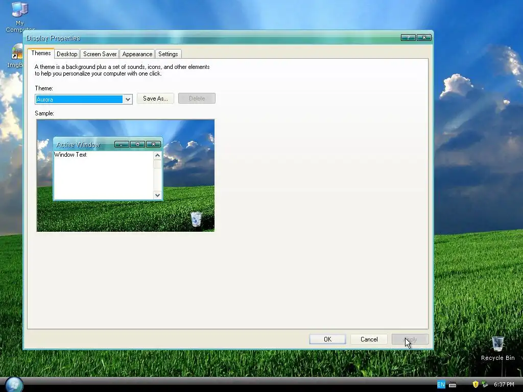Click the Window Text sample label
This screenshot has width=523, height=392.
click(70, 155)
